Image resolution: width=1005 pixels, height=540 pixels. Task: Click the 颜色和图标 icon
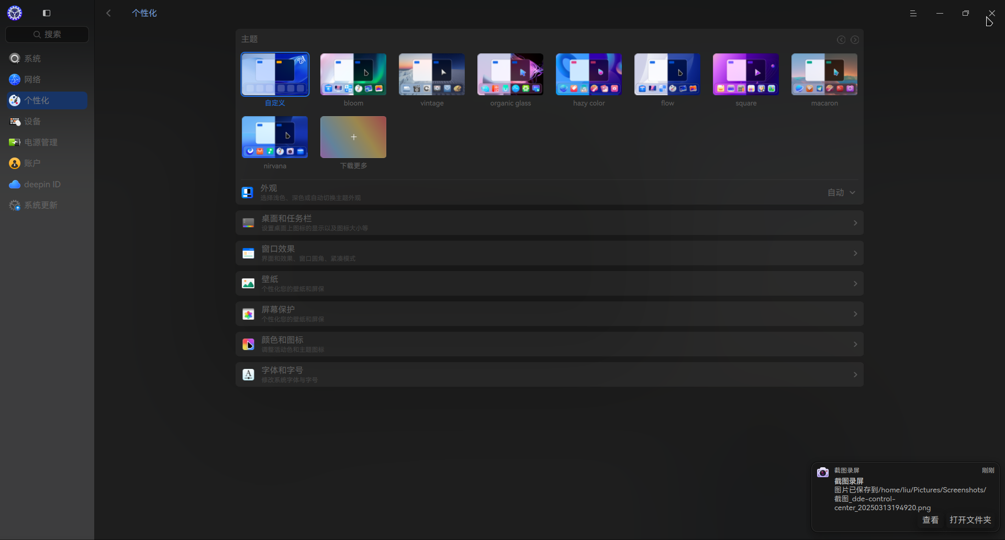[248, 344]
